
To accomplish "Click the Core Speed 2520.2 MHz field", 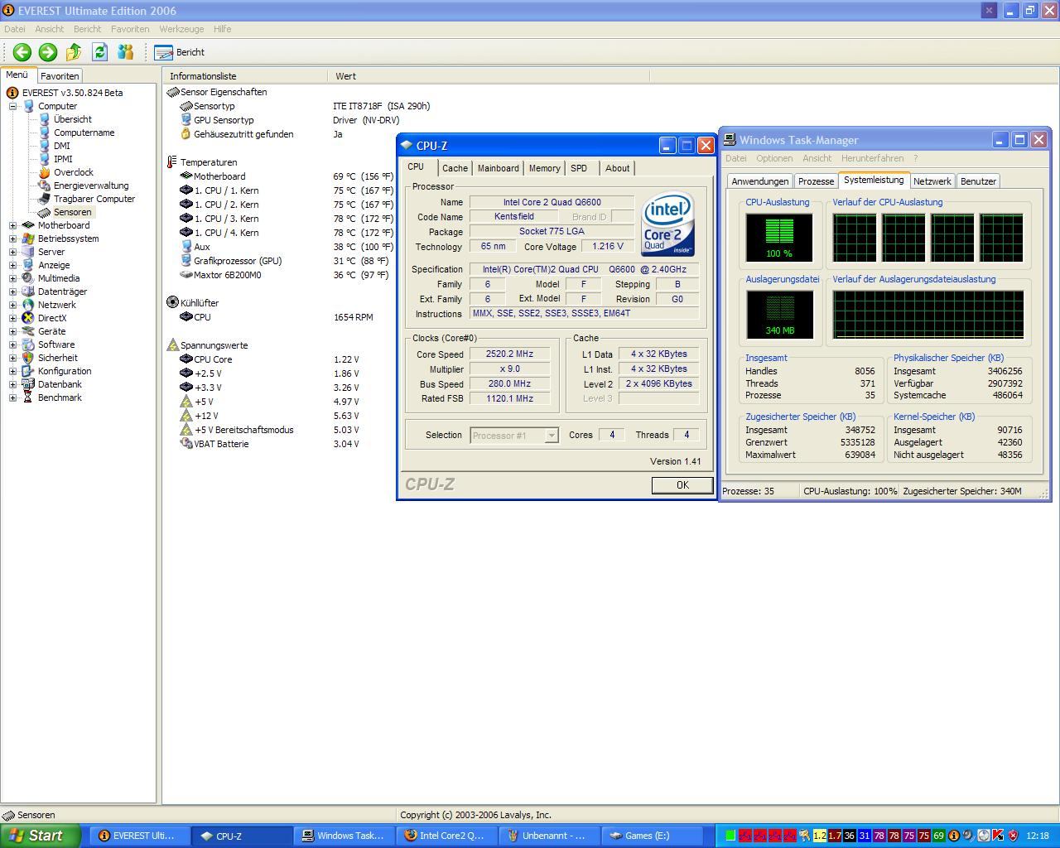I will [x=510, y=354].
